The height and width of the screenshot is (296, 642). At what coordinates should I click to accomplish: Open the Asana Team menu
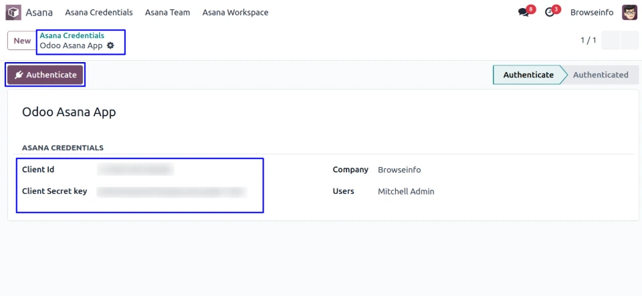click(x=167, y=12)
